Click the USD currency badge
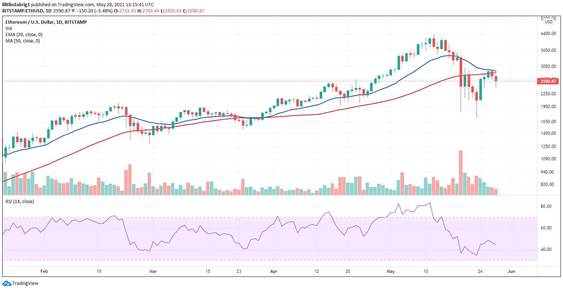The height and width of the screenshot is (290, 563). (x=548, y=21)
